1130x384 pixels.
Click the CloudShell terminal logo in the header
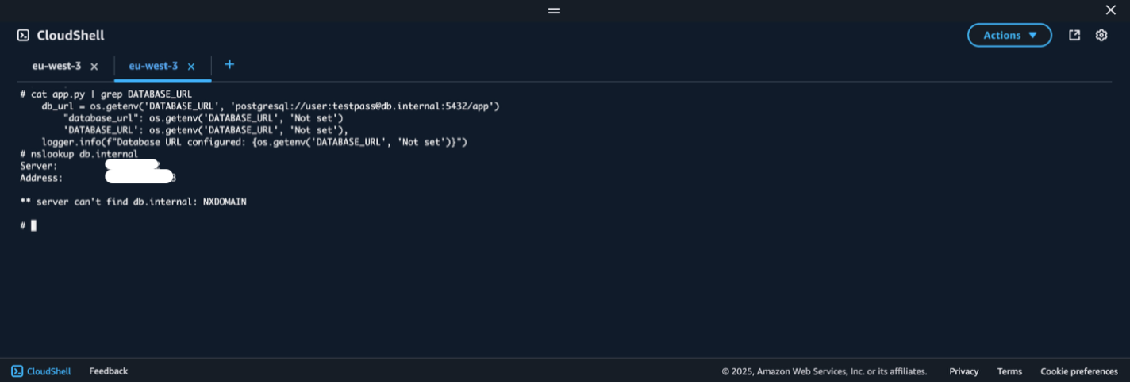click(24, 35)
